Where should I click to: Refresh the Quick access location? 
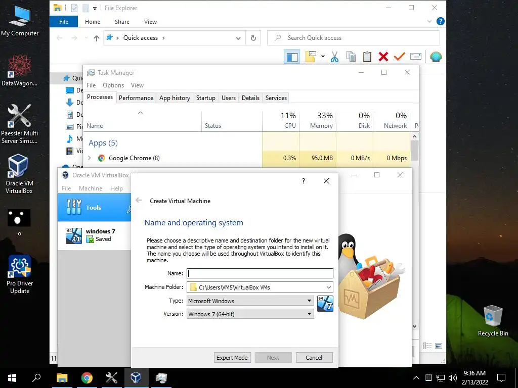[x=253, y=38]
